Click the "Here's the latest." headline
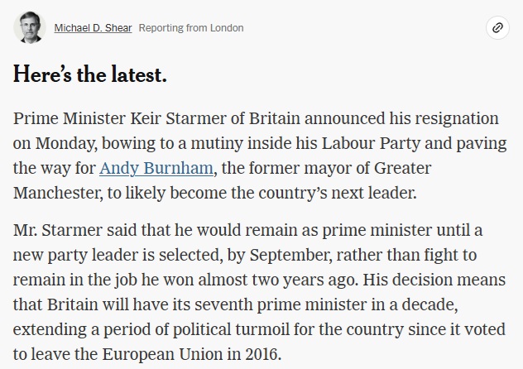 (x=89, y=74)
